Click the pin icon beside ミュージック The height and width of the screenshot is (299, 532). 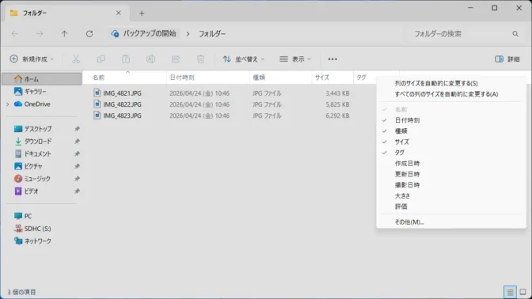(x=77, y=179)
